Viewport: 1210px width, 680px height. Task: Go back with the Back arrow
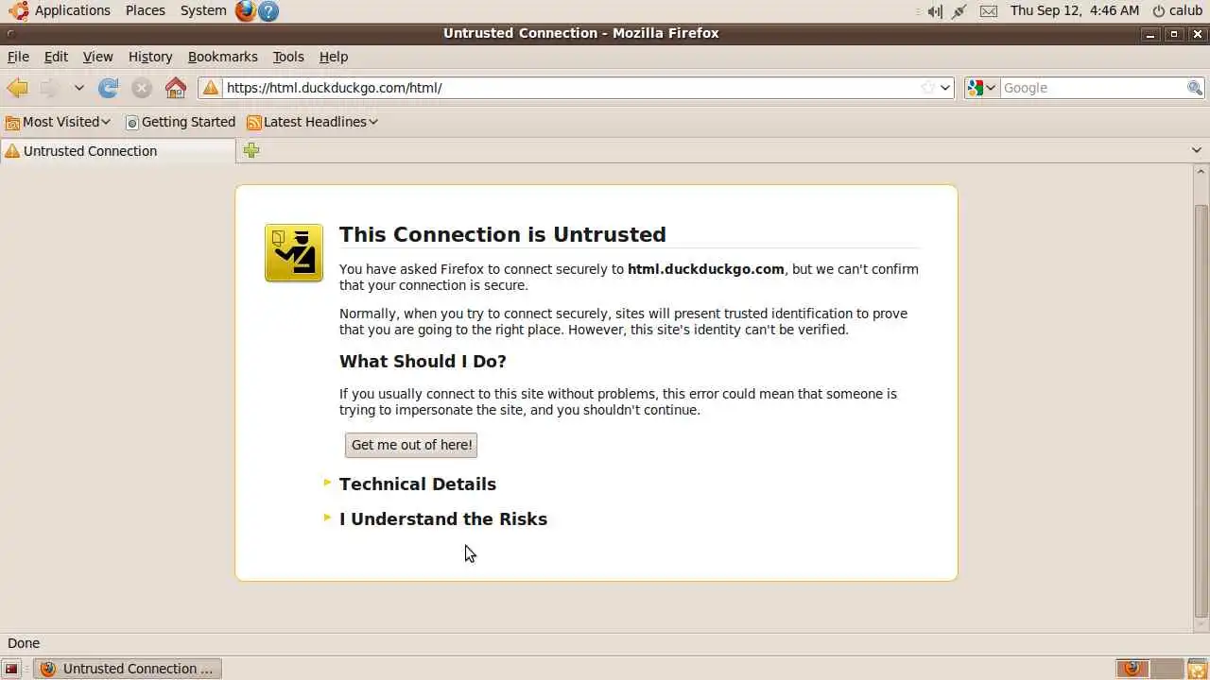tap(17, 88)
